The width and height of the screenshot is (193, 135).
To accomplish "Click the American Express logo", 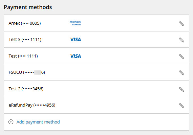I will (x=76, y=23).
